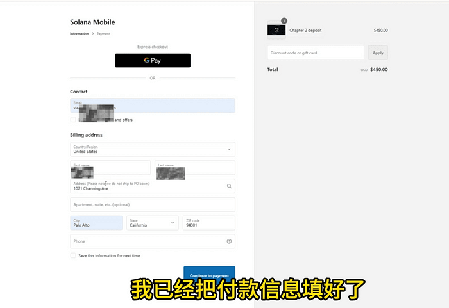Go to the Payment breadcrumb step

click(x=104, y=33)
